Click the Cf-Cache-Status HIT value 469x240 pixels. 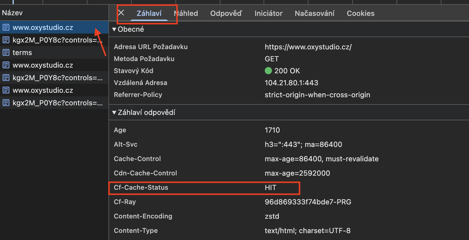tap(271, 188)
